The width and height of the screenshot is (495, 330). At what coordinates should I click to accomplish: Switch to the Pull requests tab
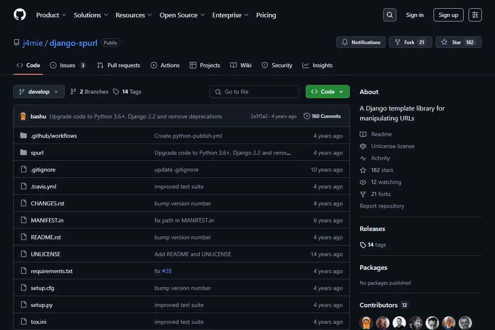pos(118,65)
